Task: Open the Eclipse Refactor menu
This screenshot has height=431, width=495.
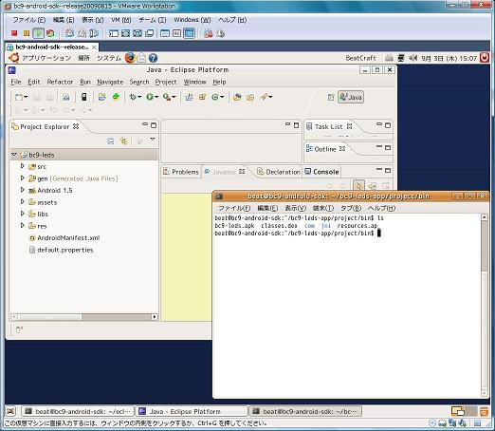Action: pos(60,82)
